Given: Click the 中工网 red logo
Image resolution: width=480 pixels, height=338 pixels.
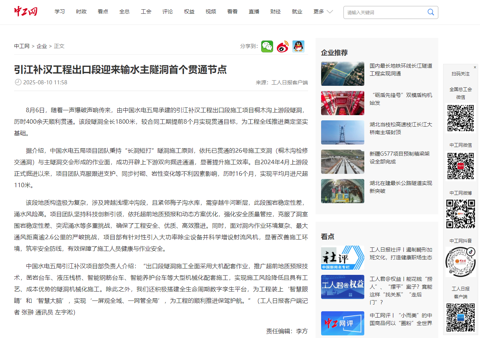Looking at the screenshot, I should pos(26,12).
